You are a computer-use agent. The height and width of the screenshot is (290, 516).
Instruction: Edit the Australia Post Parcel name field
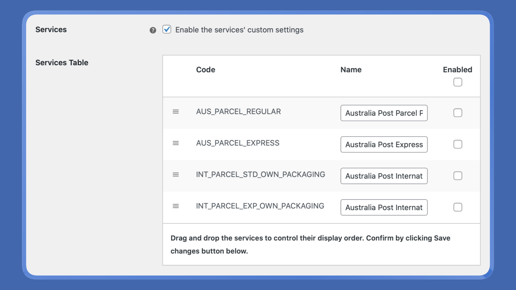[x=384, y=113]
